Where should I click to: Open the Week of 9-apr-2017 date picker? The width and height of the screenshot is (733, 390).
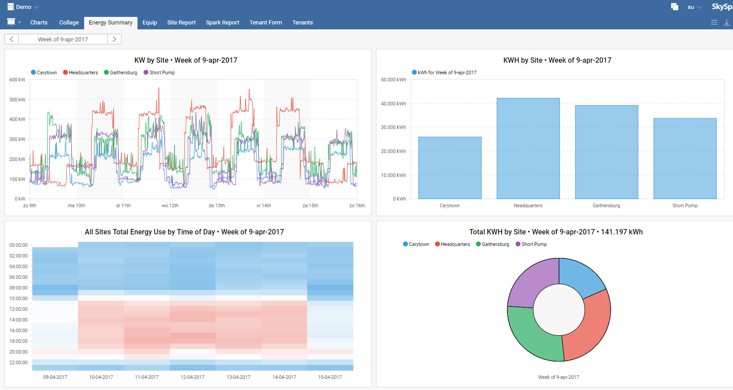tap(63, 39)
